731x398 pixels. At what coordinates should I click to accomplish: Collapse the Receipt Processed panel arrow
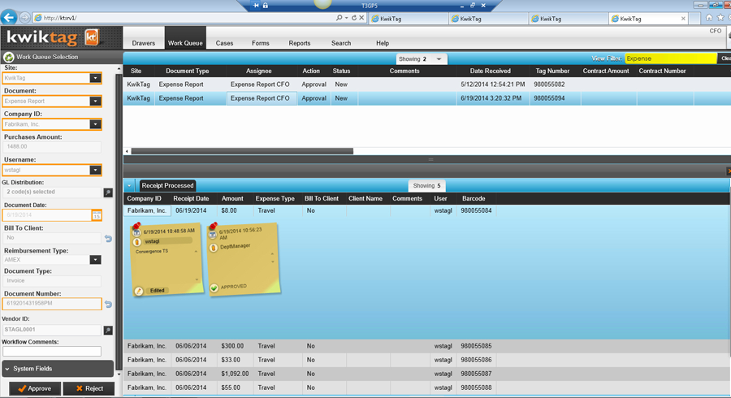point(129,185)
